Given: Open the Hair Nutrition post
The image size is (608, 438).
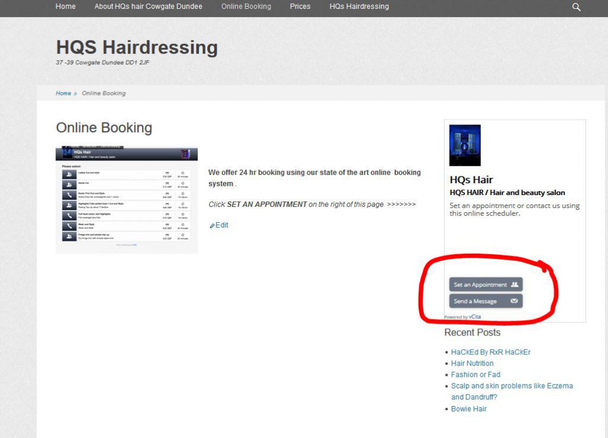Looking at the screenshot, I should 472,363.
